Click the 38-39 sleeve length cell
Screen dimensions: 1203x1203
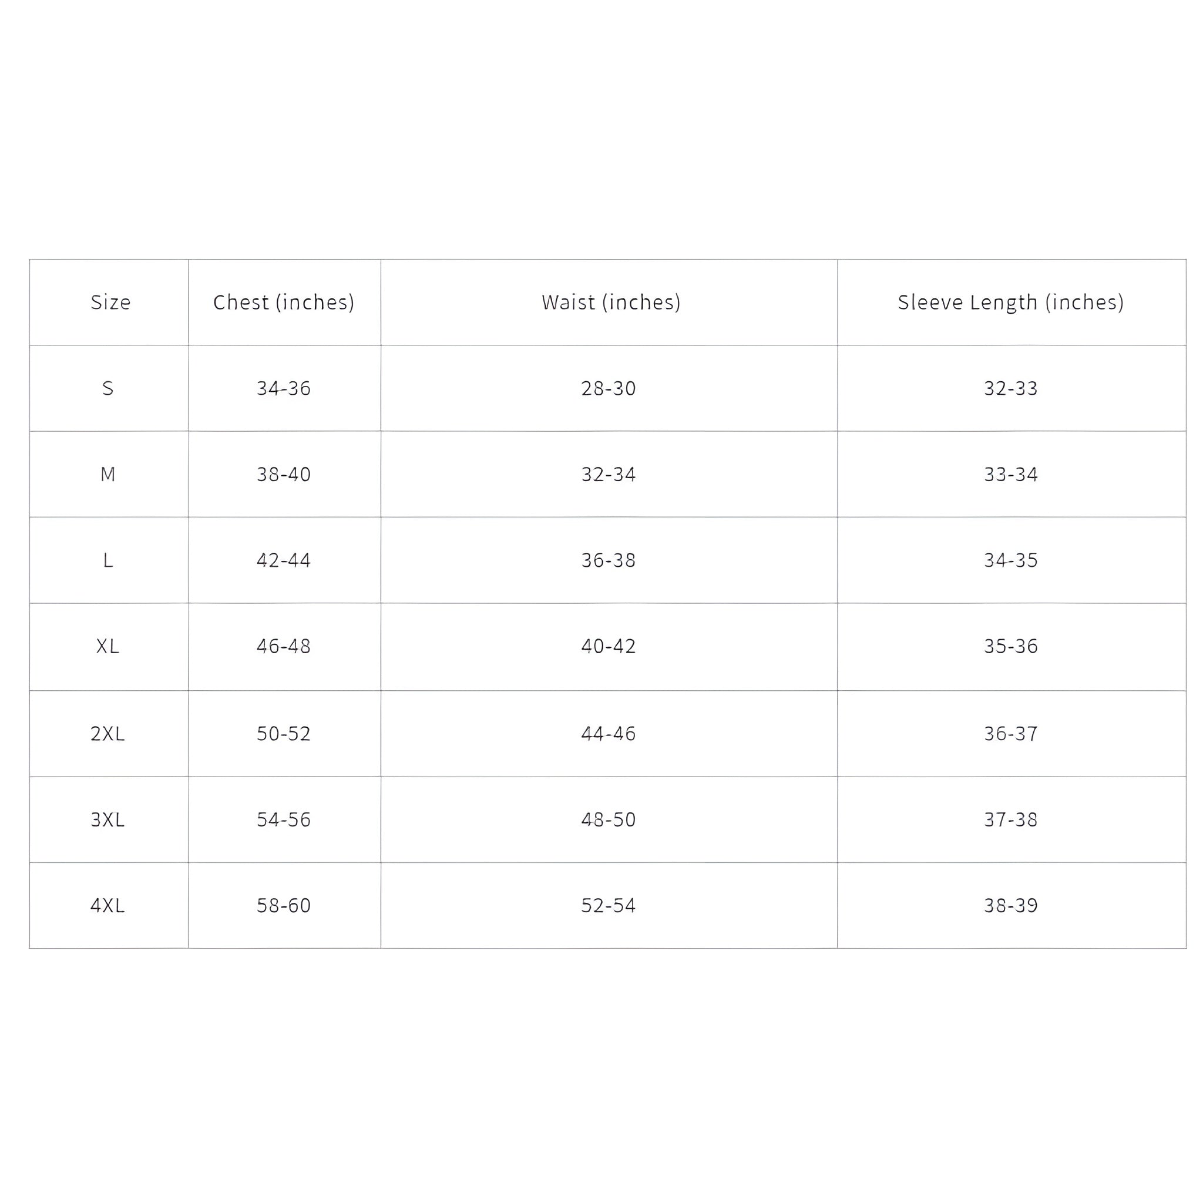click(x=1010, y=905)
